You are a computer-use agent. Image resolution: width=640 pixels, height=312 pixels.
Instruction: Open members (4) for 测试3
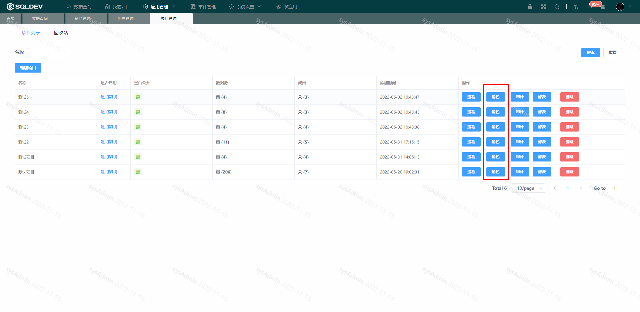[x=303, y=127]
